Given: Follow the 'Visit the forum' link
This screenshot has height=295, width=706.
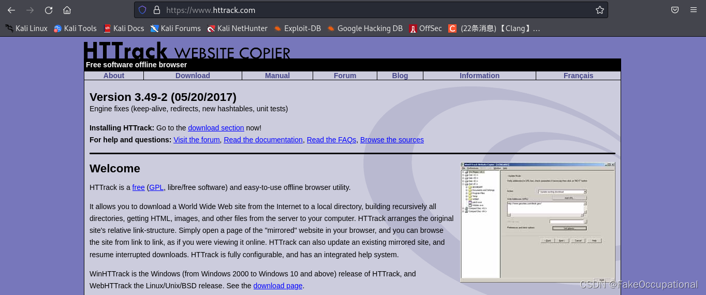Looking at the screenshot, I should 197,140.
